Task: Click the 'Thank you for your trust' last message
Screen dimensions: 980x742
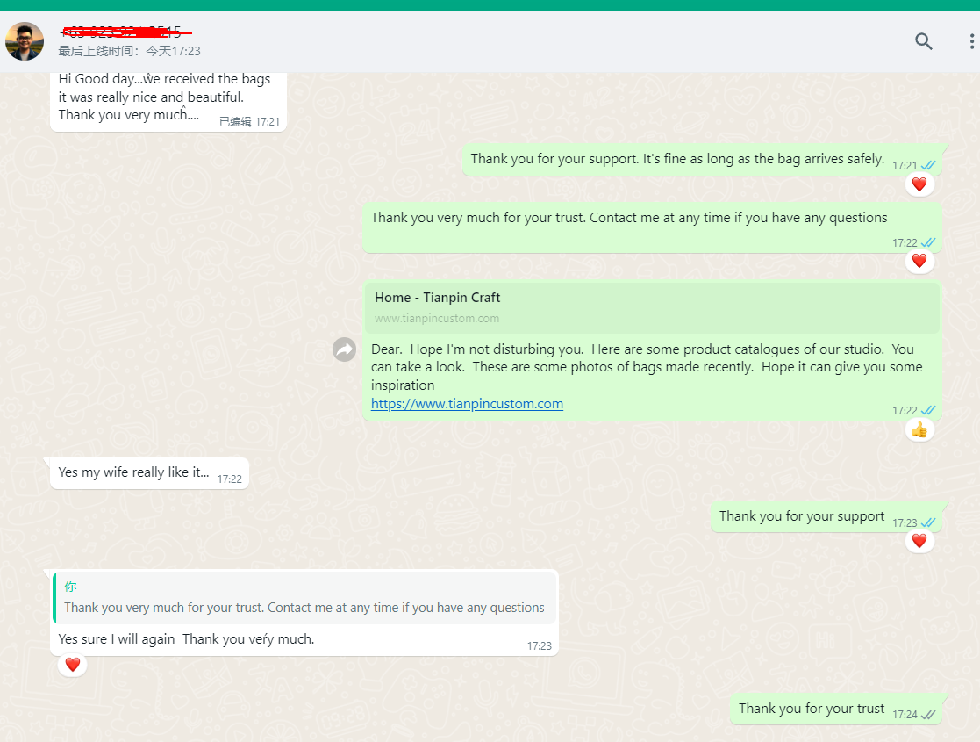Action: pyautogui.click(x=811, y=709)
